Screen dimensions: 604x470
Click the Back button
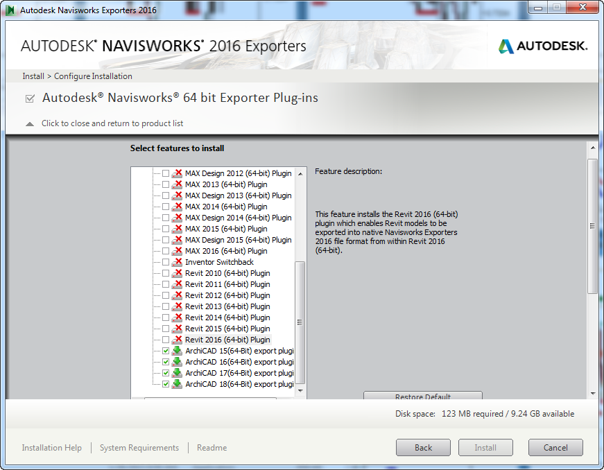(x=423, y=448)
